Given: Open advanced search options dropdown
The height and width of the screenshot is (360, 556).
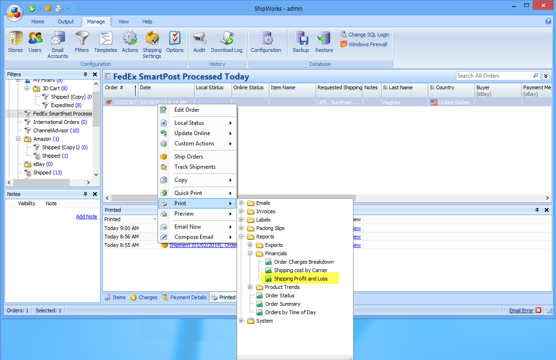Looking at the screenshot, I should coord(546,76).
